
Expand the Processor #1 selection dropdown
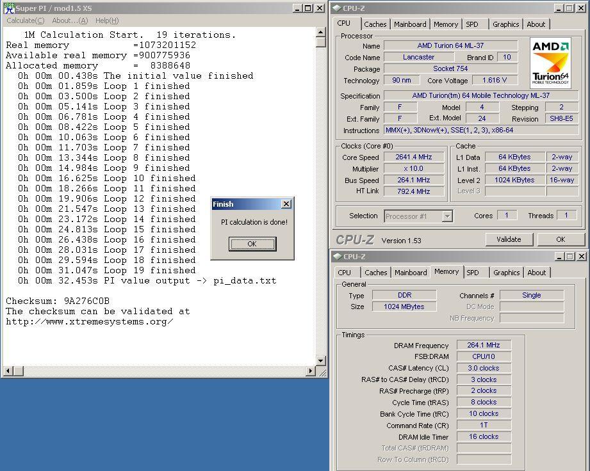447,216
